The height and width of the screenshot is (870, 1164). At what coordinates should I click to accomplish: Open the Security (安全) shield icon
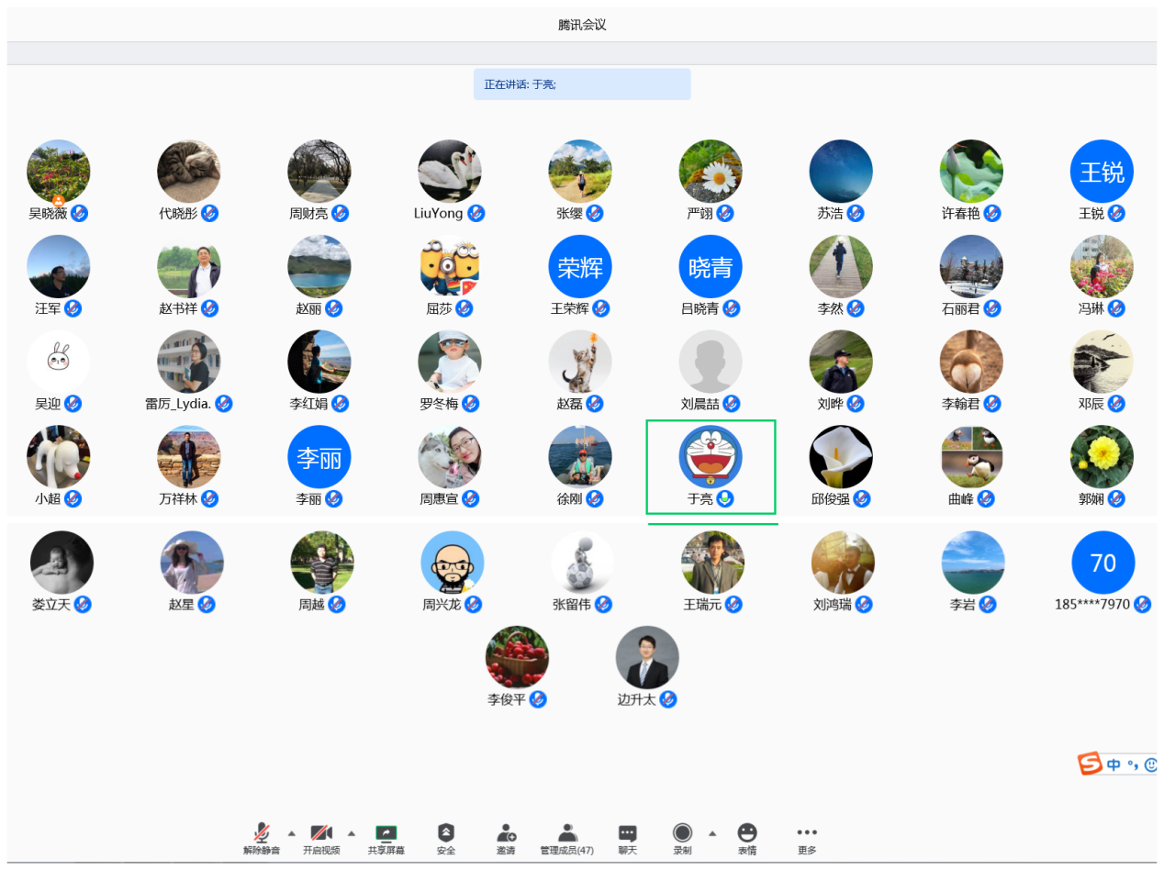(x=445, y=834)
